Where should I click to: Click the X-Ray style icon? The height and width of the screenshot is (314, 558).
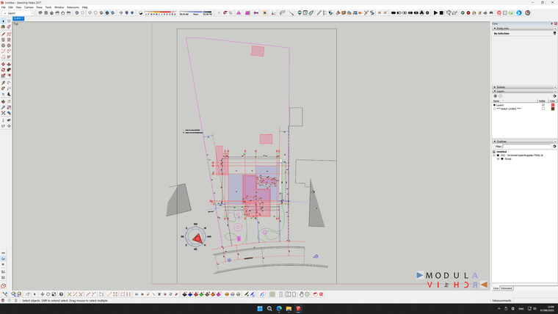coord(77,12)
